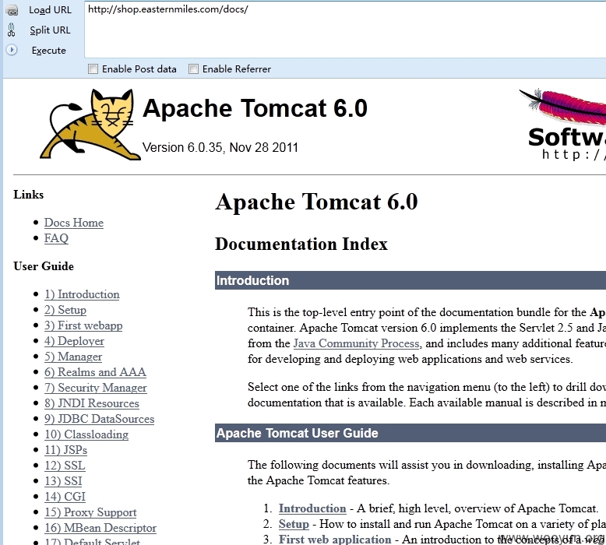Image resolution: width=606 pixels, height=545 pixels.
Task: Open the First web application list link
Action: coord(335,540)
